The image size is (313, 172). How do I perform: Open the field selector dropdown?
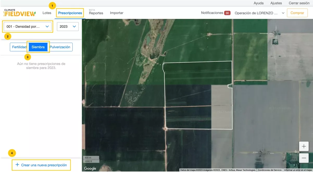point(28,26)
